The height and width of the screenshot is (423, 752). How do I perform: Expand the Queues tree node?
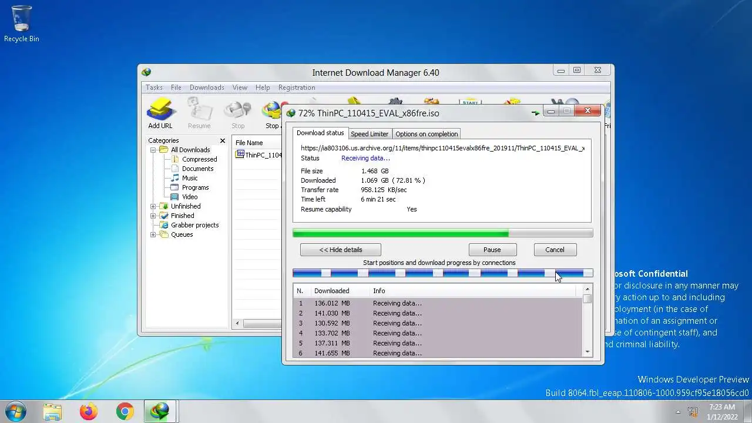tap(153, 234)
